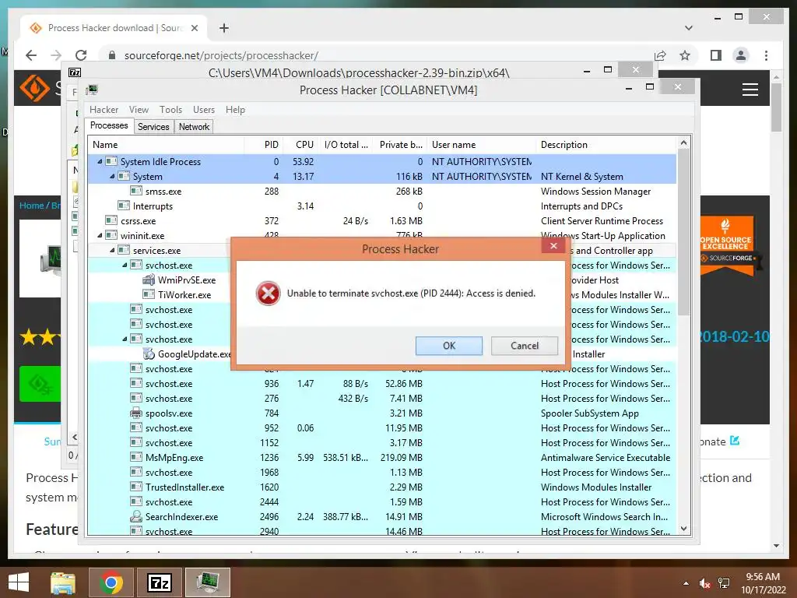Viewport: 797px width, 598px height.
Task: Open the Users menu
Action: [204, 110]
